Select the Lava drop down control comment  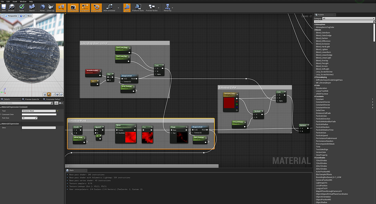point(94,43)
